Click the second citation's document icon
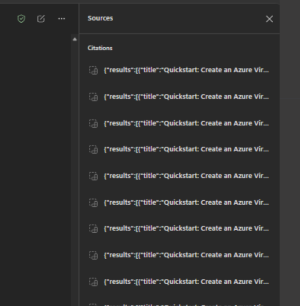This screenshot has height=306, width=300. [94, 97]
